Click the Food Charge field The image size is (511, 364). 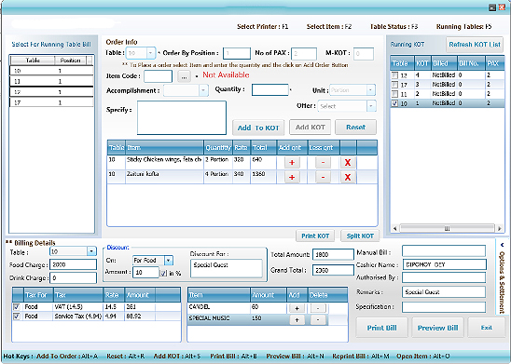[x=74, y=264]
